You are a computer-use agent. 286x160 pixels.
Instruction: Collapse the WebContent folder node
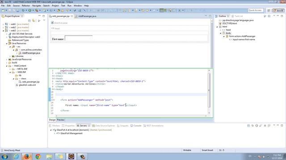[7, 66]
